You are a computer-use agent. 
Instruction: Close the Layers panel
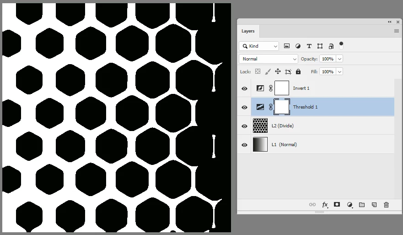[398, 22]
